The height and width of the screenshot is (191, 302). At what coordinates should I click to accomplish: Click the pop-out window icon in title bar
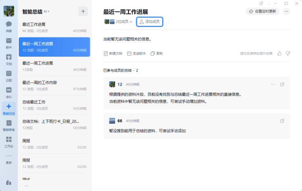pos(261,3)
